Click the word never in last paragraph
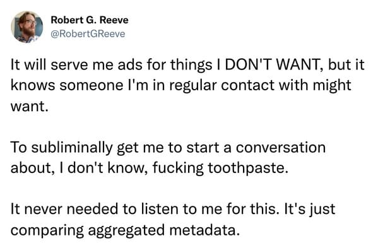Viewport: 378px width, 250px height. pyautogui.click(x=43, y=210)
